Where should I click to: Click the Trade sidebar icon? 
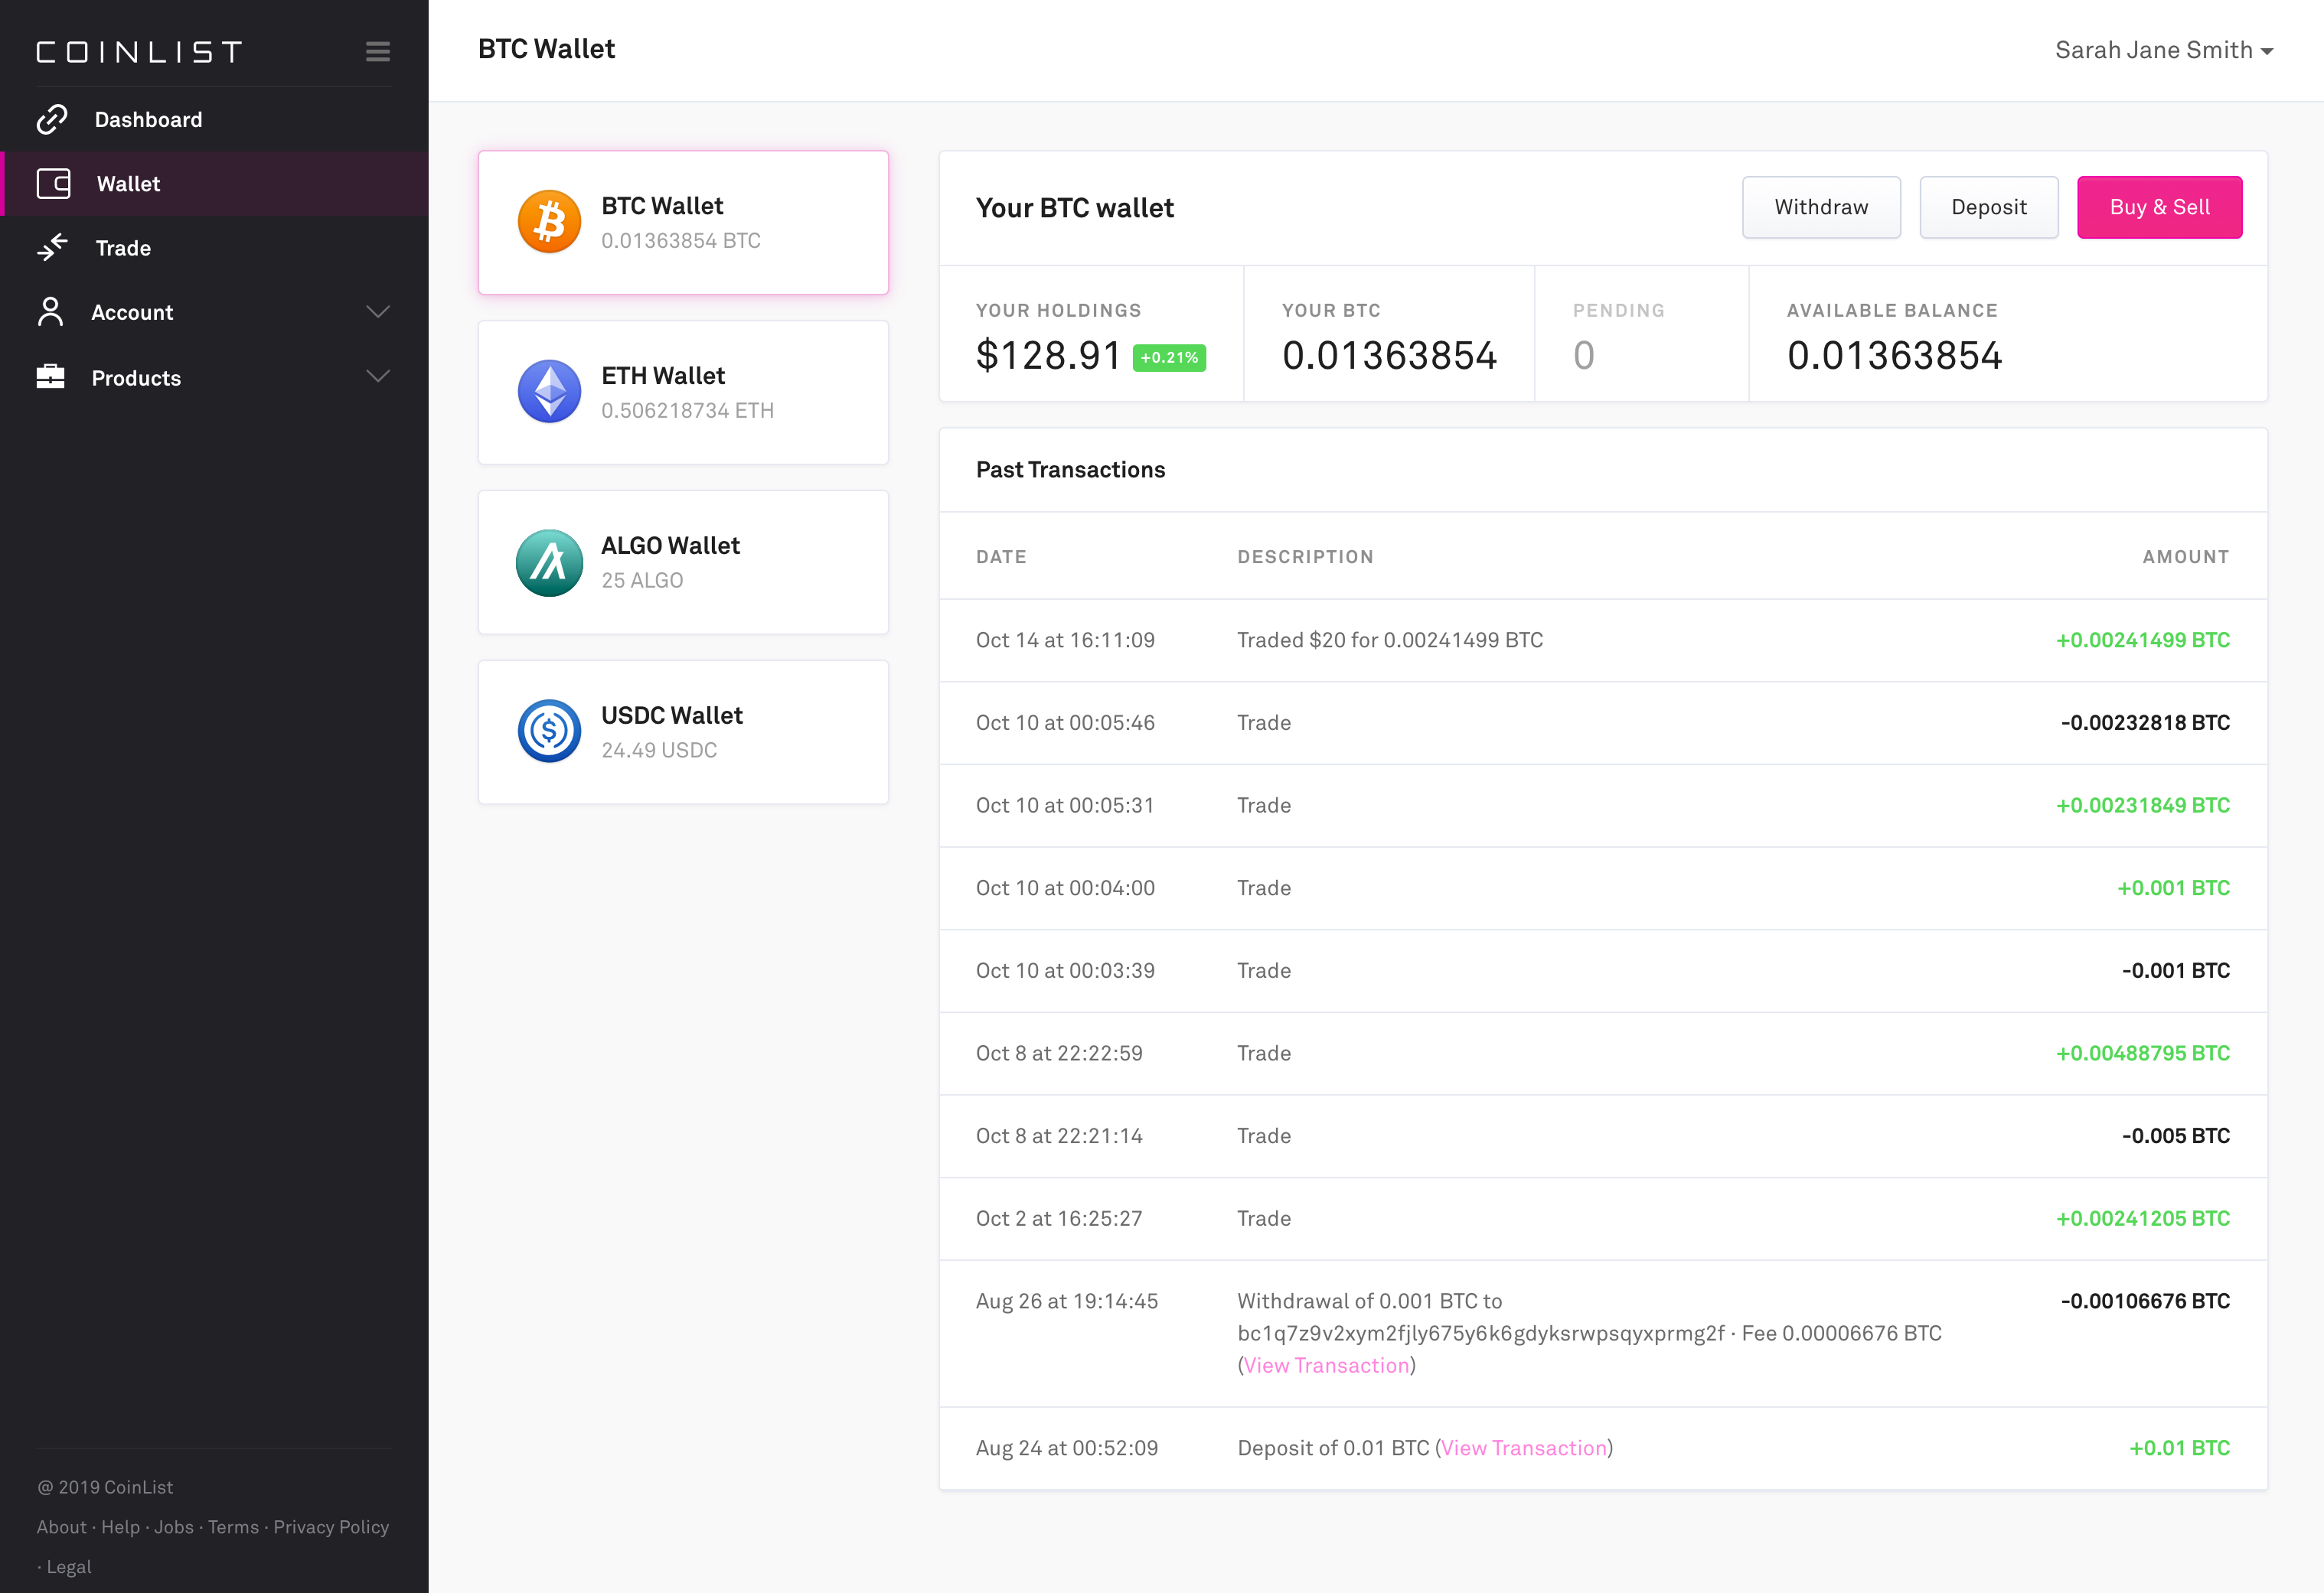pyautogui.click(x=53, y=248)
